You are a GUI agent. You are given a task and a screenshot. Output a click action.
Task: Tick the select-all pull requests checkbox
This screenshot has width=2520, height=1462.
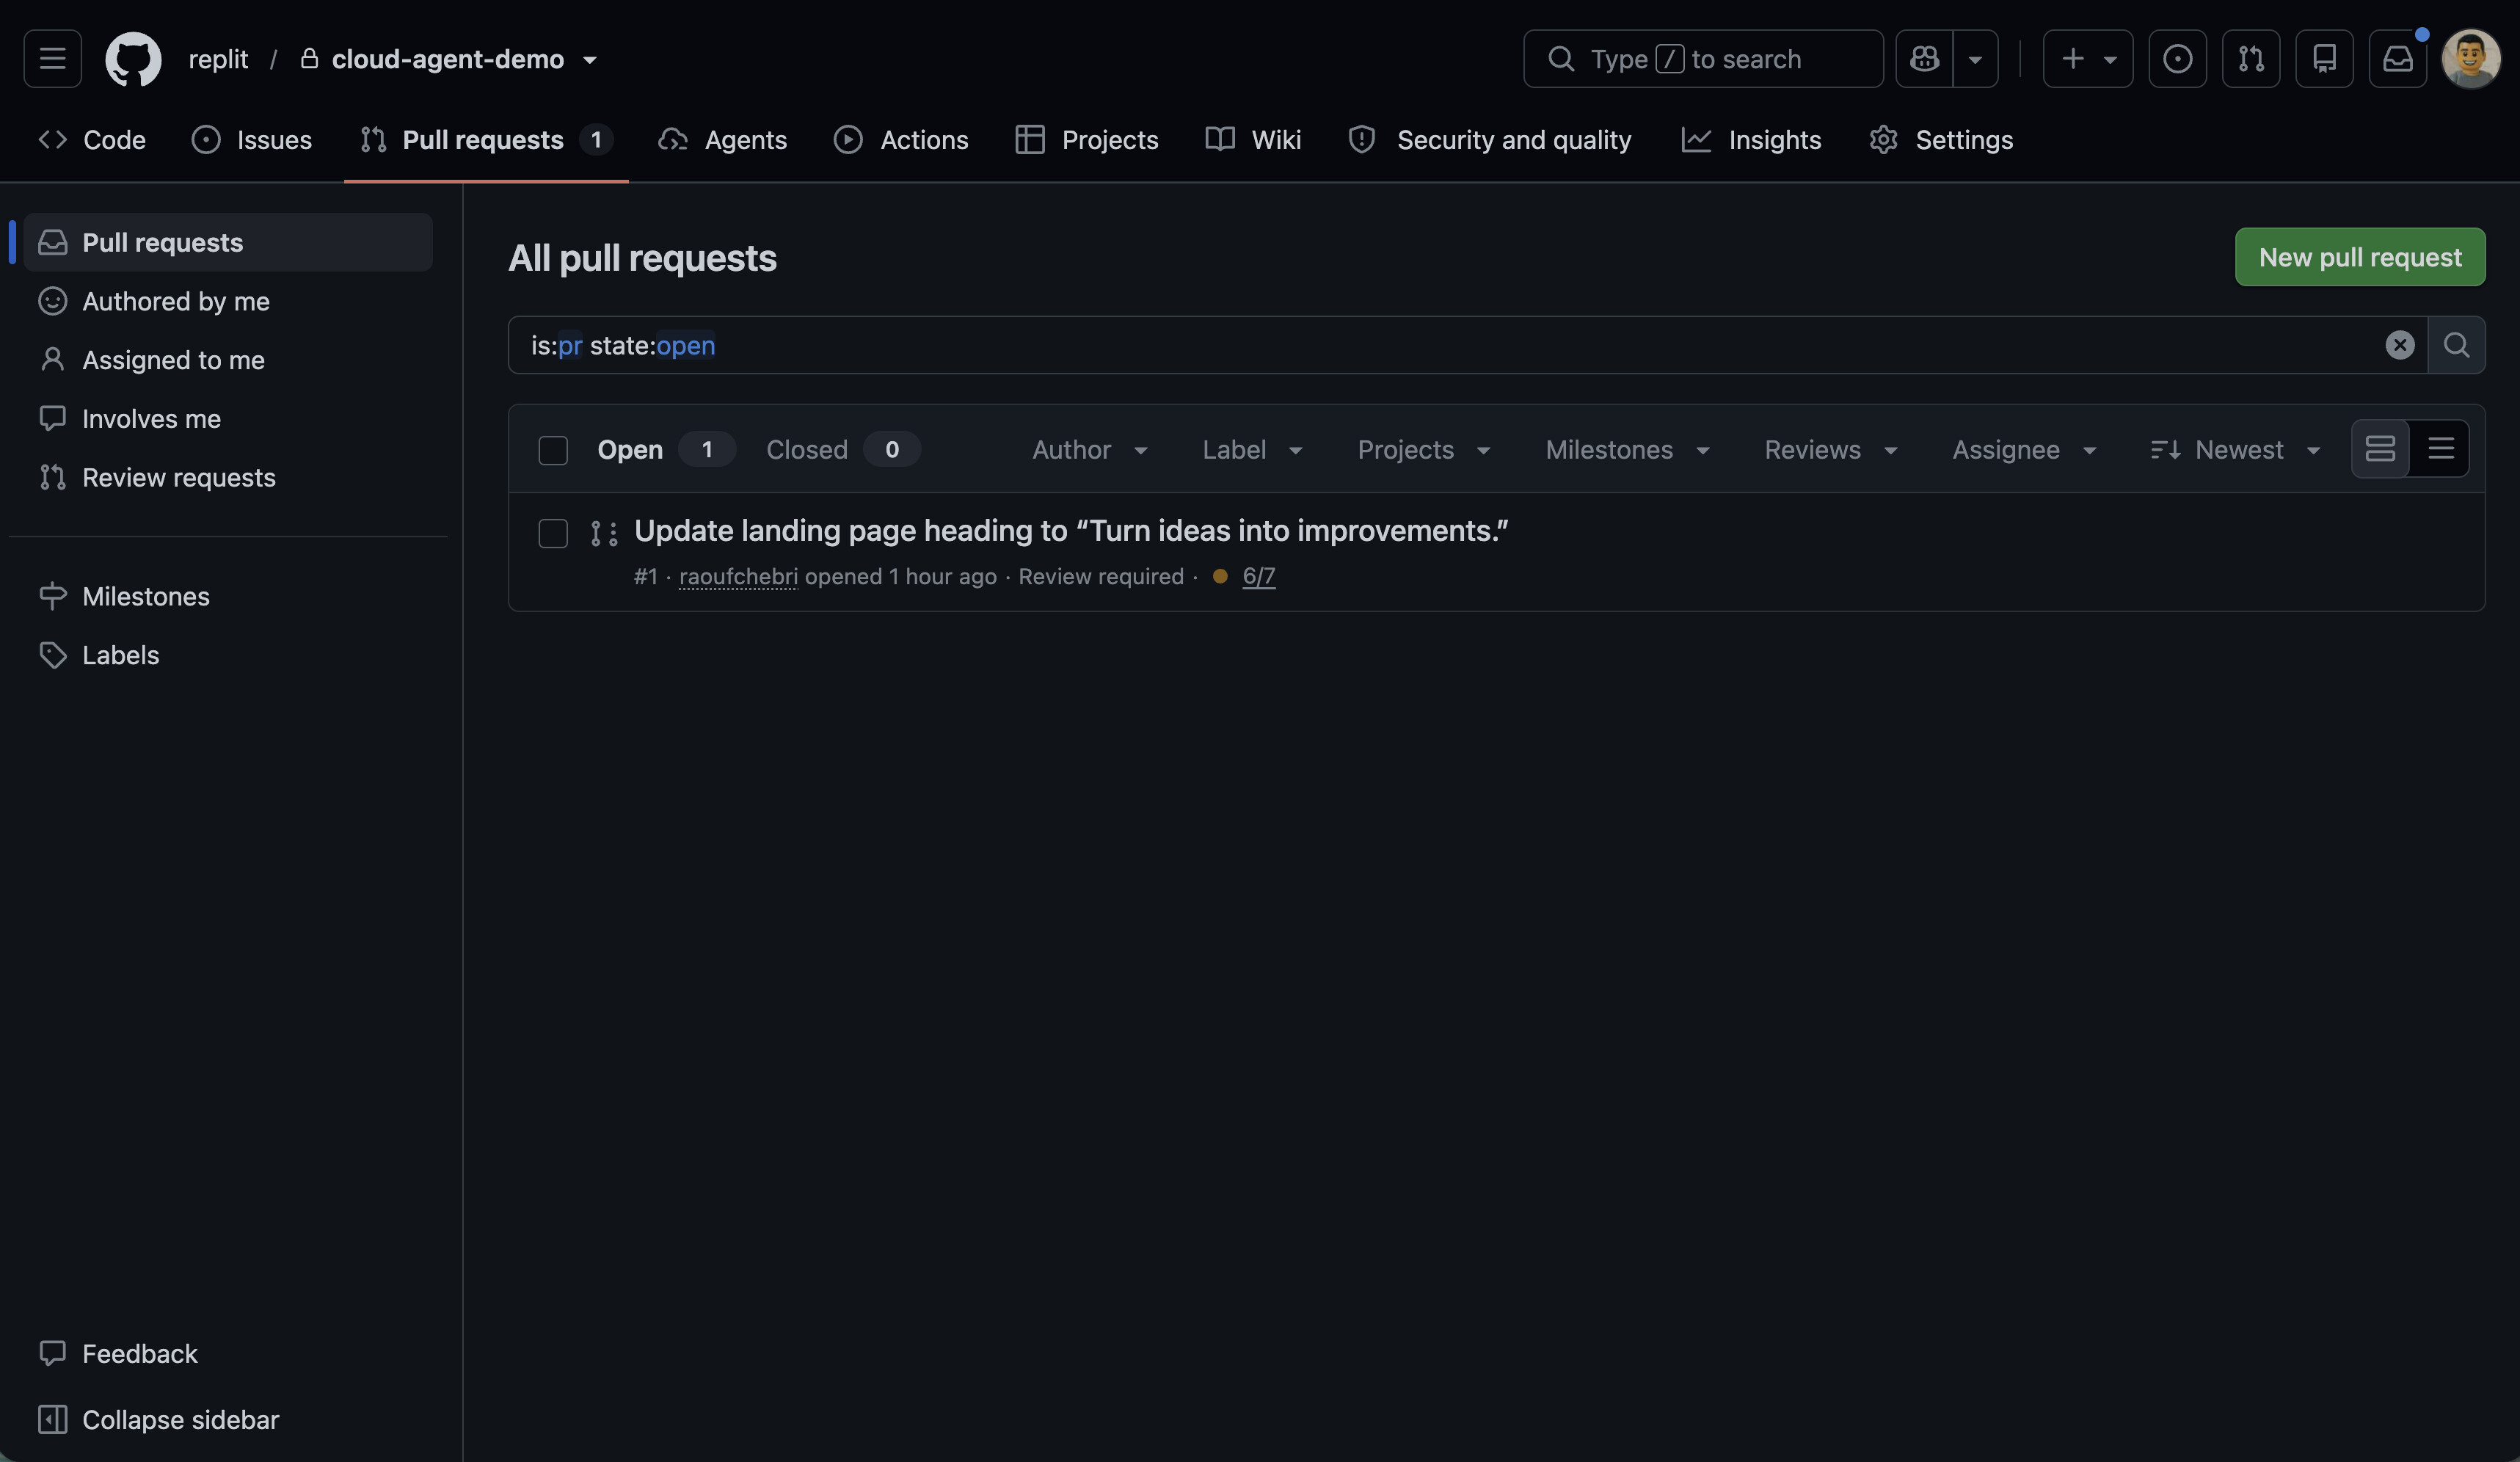[x=553, y=450]
